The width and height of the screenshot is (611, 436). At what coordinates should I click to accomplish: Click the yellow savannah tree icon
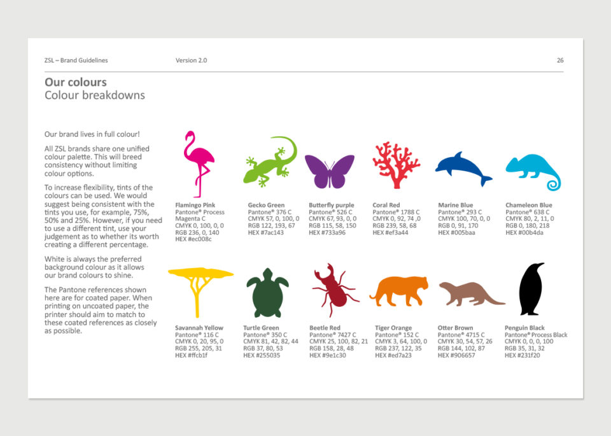point(199,283)
